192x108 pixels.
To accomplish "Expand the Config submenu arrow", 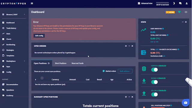I will pyautogui.click(x=24, y=72).
